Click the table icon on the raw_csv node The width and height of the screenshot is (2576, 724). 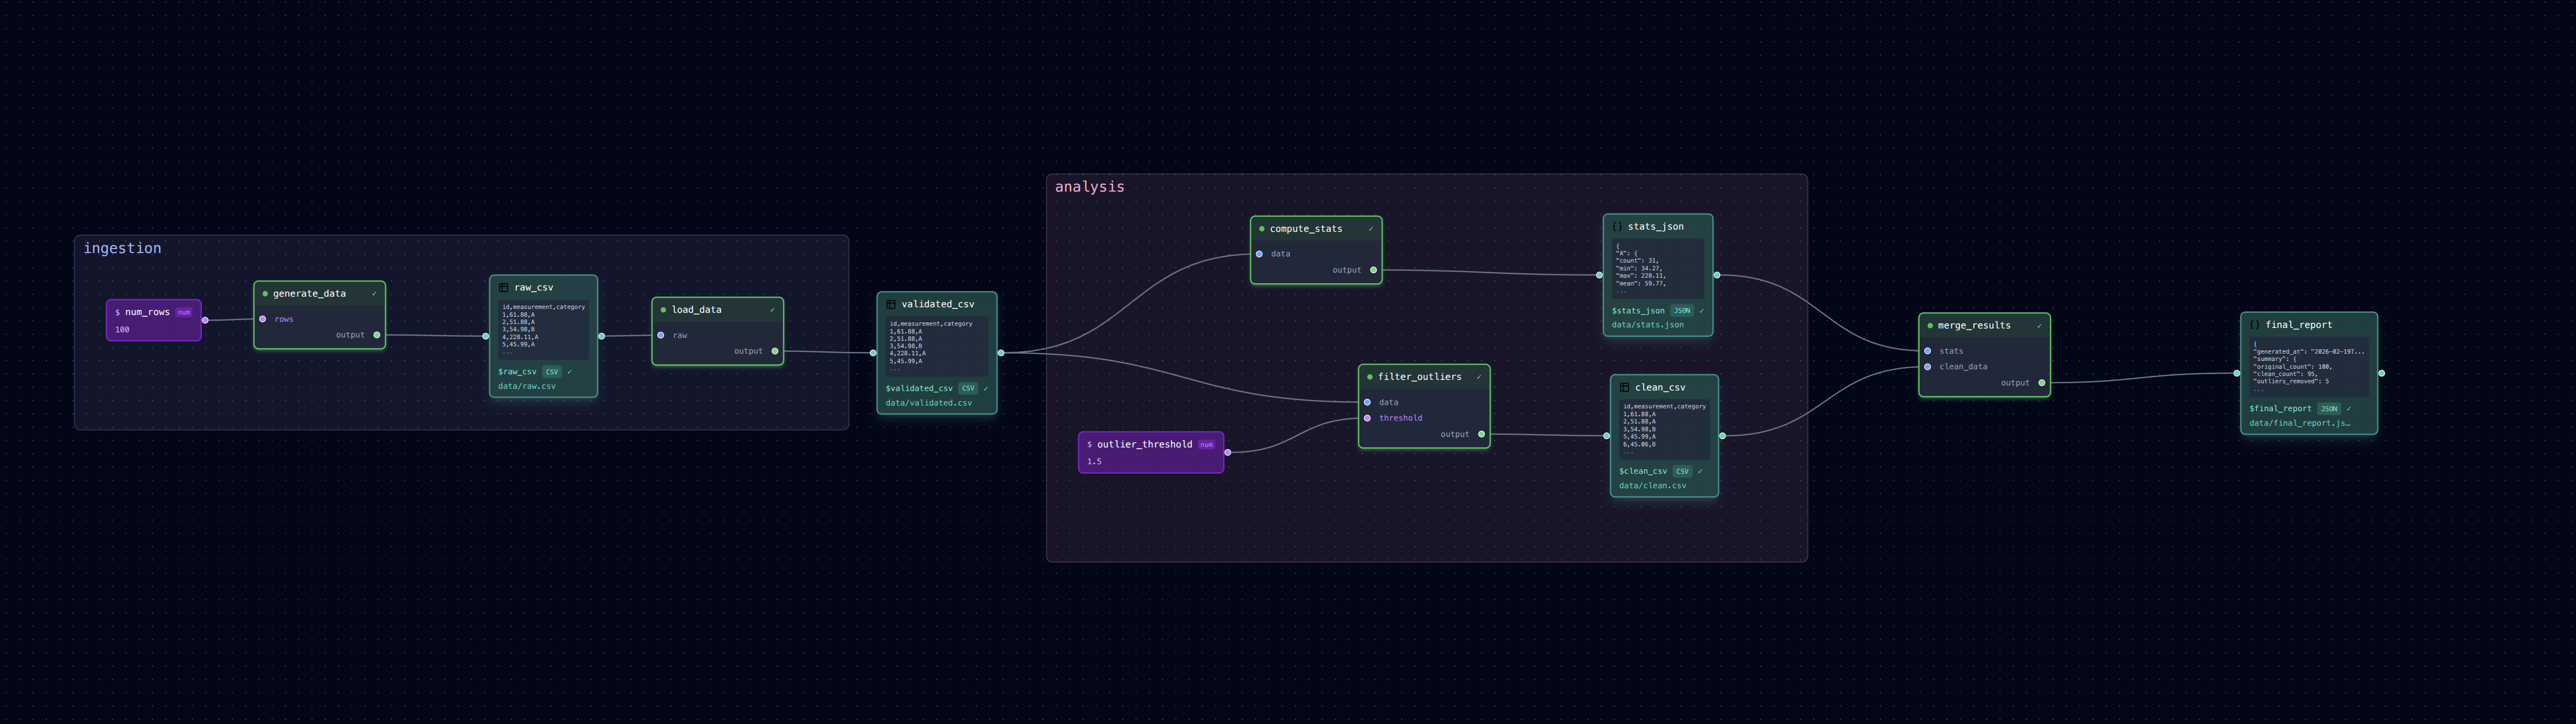tap(504, 287)
